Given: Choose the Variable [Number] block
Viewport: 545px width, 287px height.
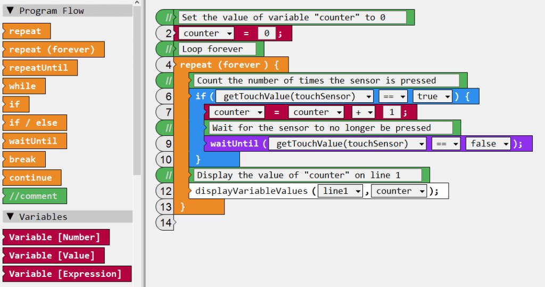Looking at the screenshot, I should click(x=56, y=237).
